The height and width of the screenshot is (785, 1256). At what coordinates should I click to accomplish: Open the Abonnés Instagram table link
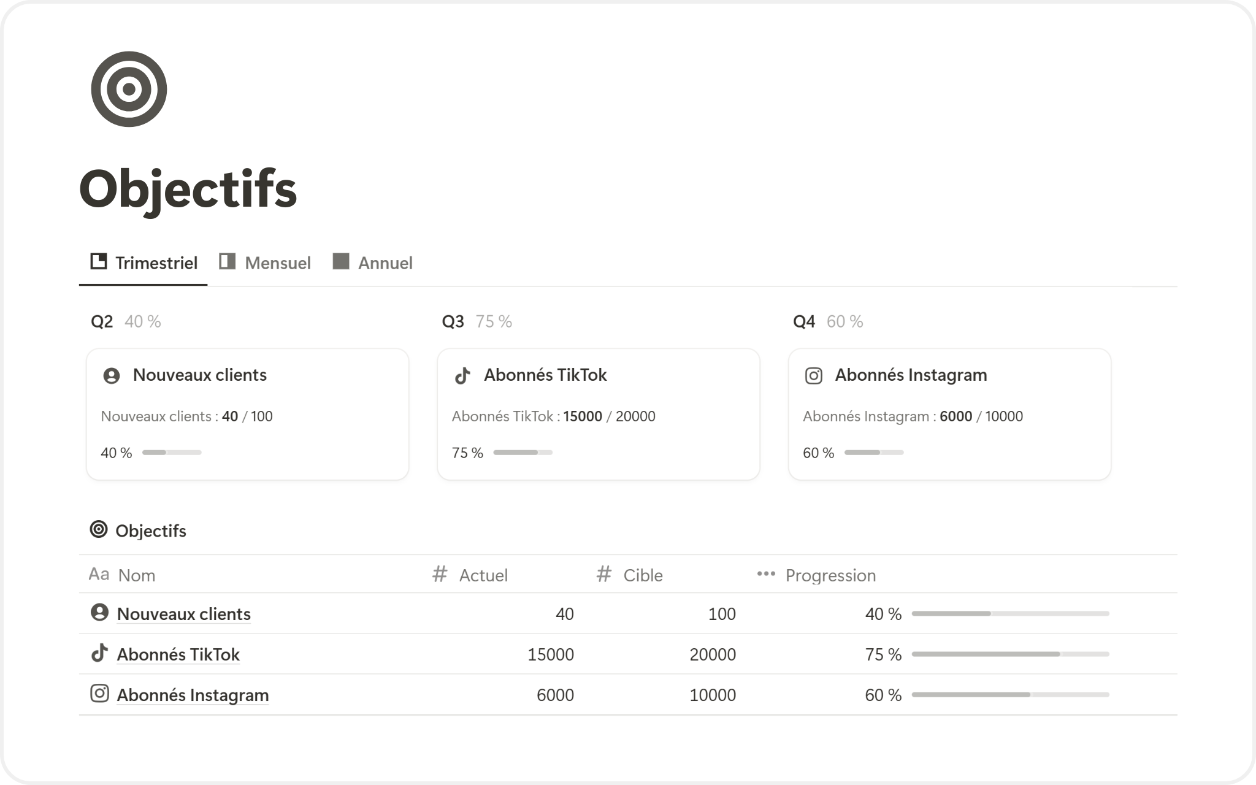point(193,695)
